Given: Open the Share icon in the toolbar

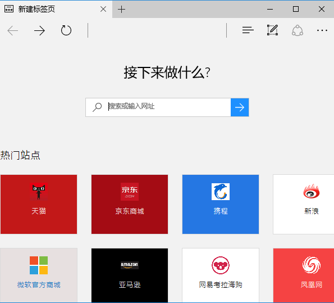Looking at the screenshot, I should coord(298,30).
